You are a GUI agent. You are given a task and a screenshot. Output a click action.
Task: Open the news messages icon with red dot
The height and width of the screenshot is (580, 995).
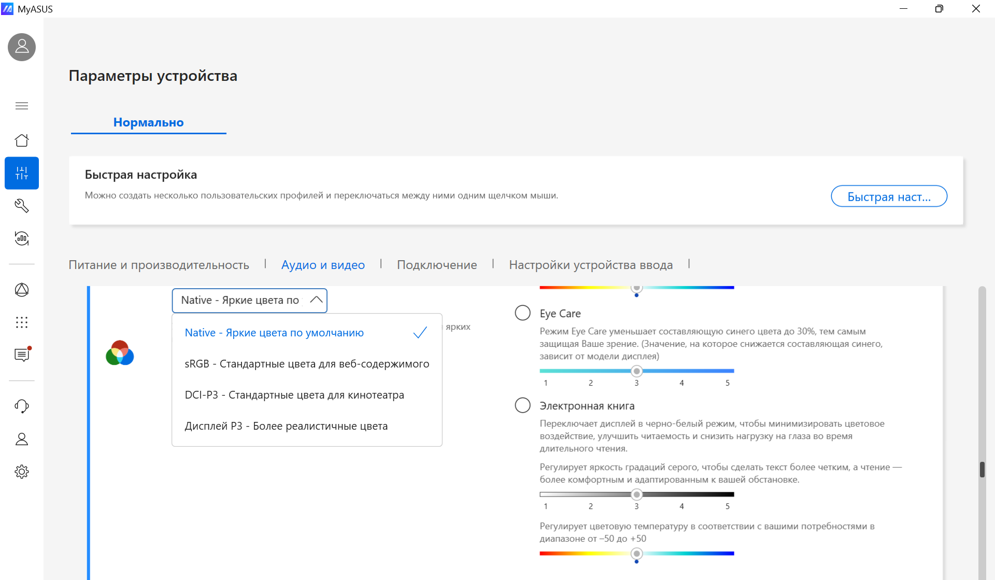coord(22,355)
